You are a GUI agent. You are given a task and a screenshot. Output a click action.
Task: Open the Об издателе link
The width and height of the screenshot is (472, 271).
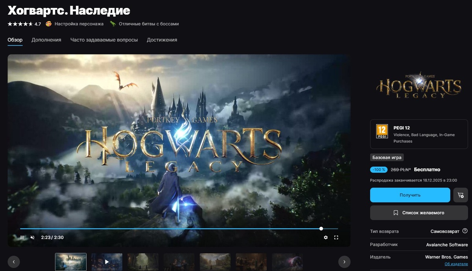456,264
